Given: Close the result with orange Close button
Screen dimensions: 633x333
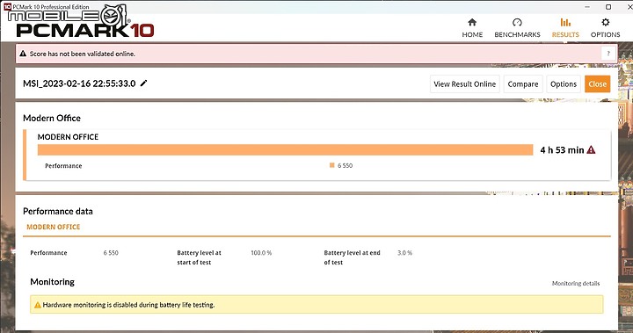Looking at the screenshot, I should [x=598, y=84].
